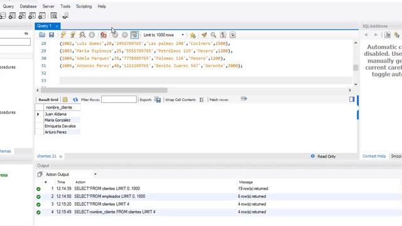The height and width of the screenshot is (226, 402).
Task: Select the Maria Gonzalez result cell
Action: [62, 120]
